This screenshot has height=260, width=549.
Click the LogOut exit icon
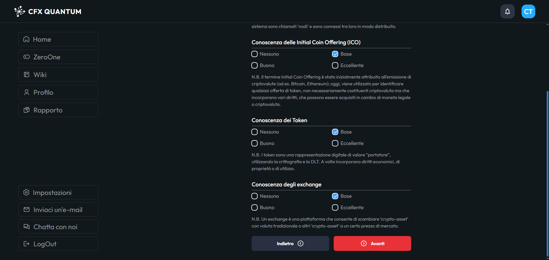pos(27,244)
